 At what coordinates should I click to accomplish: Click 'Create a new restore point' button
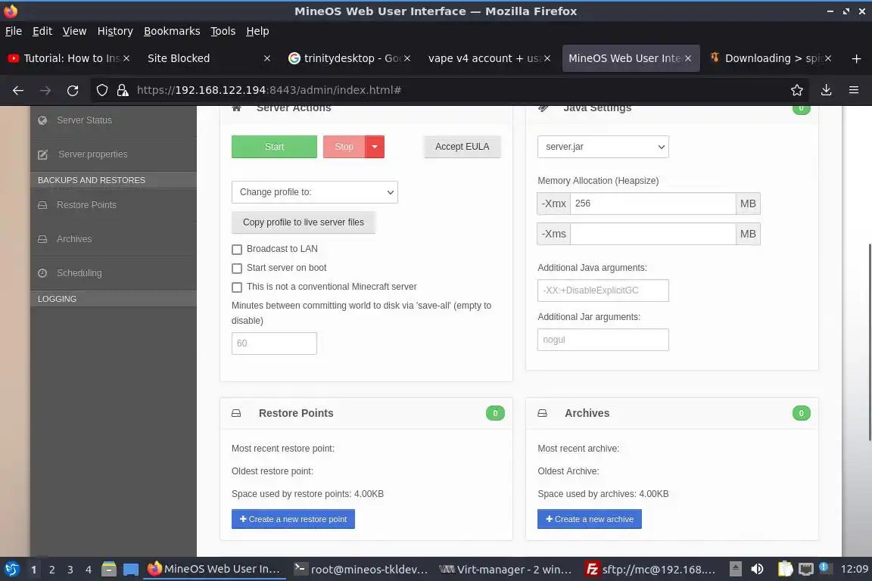coord(293,519)
